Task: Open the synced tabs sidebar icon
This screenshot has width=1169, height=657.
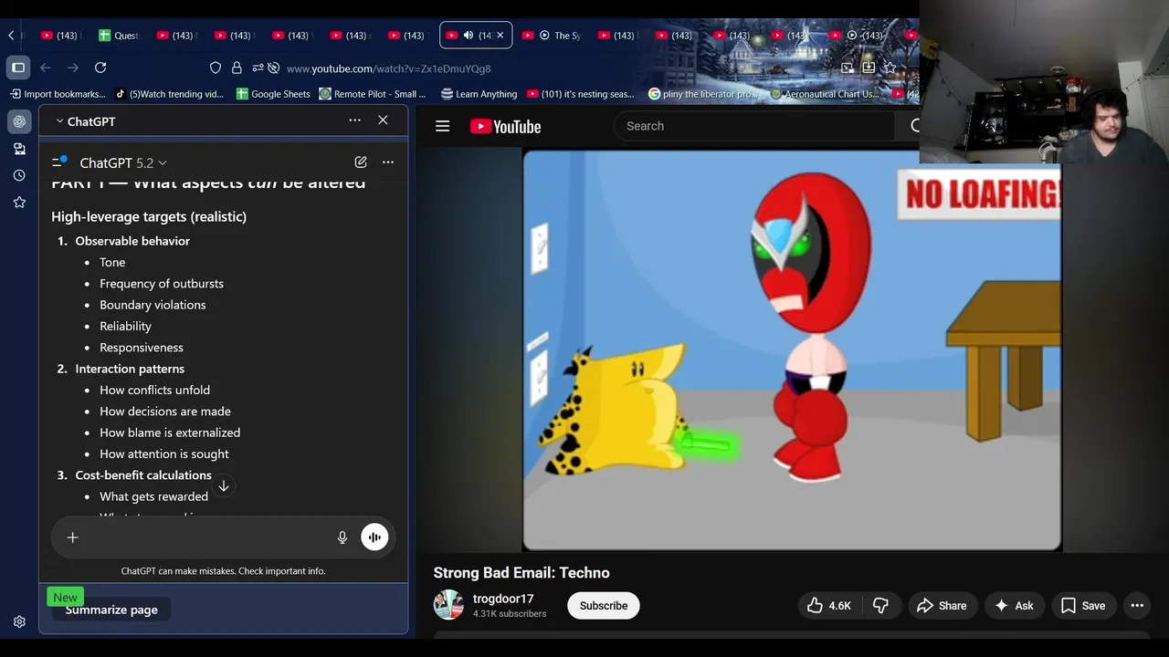Action: point(19,149)
